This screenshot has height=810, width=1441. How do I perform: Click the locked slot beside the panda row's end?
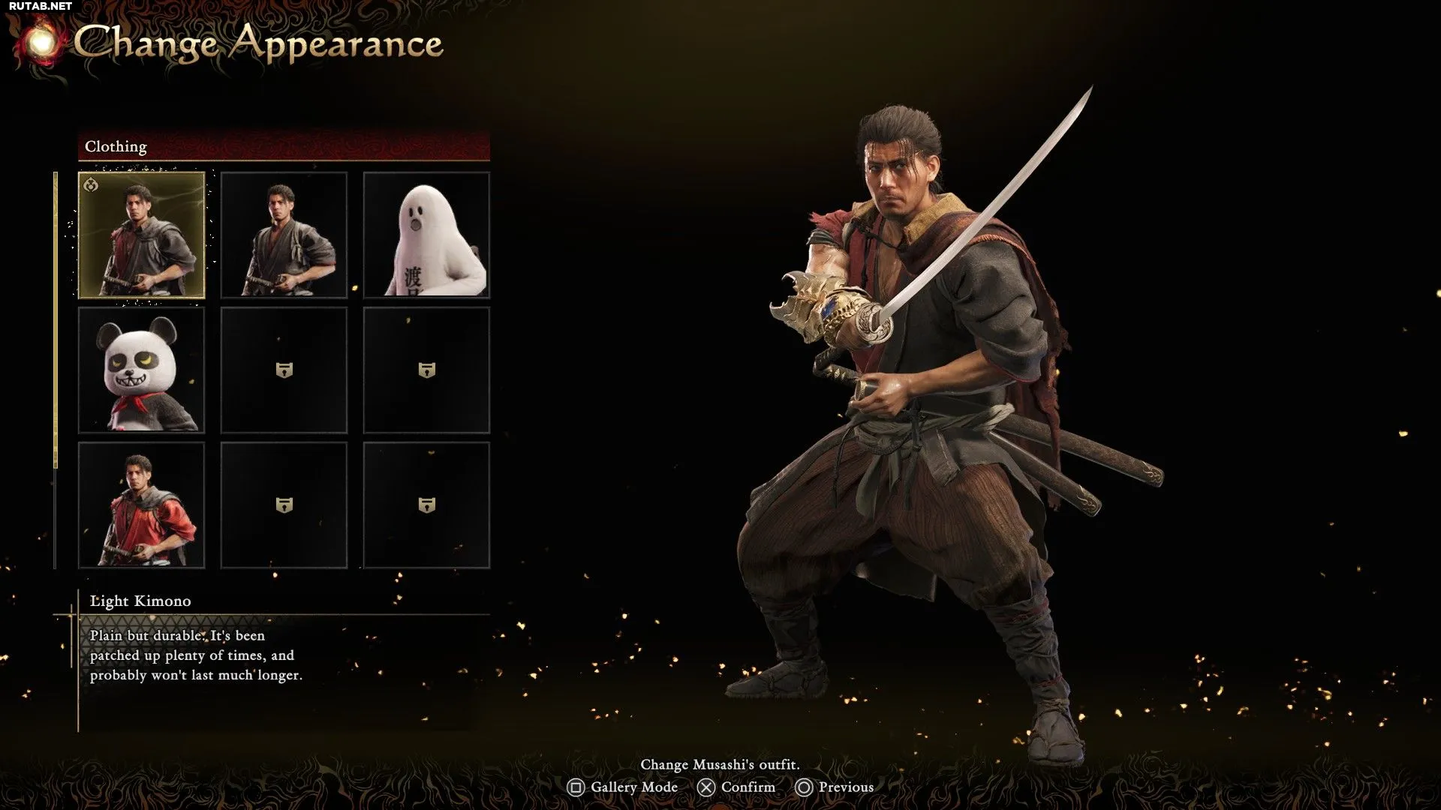[426, 370]
